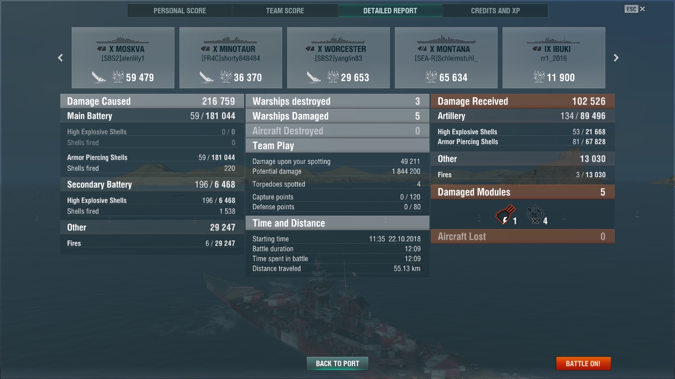675x379 pixels.
Task: Click the Worcester ship silhouette icon
Action: (338, 39)
